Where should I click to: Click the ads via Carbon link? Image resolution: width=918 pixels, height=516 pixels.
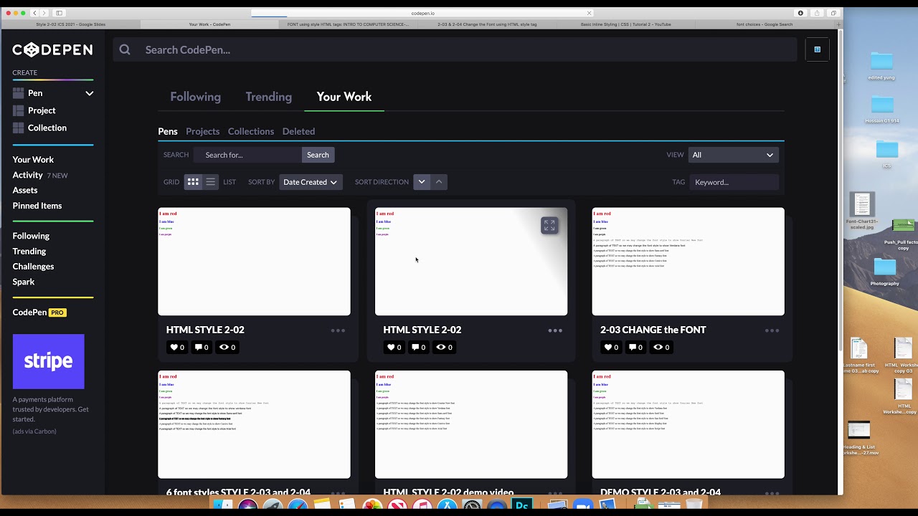click(34, 431)
